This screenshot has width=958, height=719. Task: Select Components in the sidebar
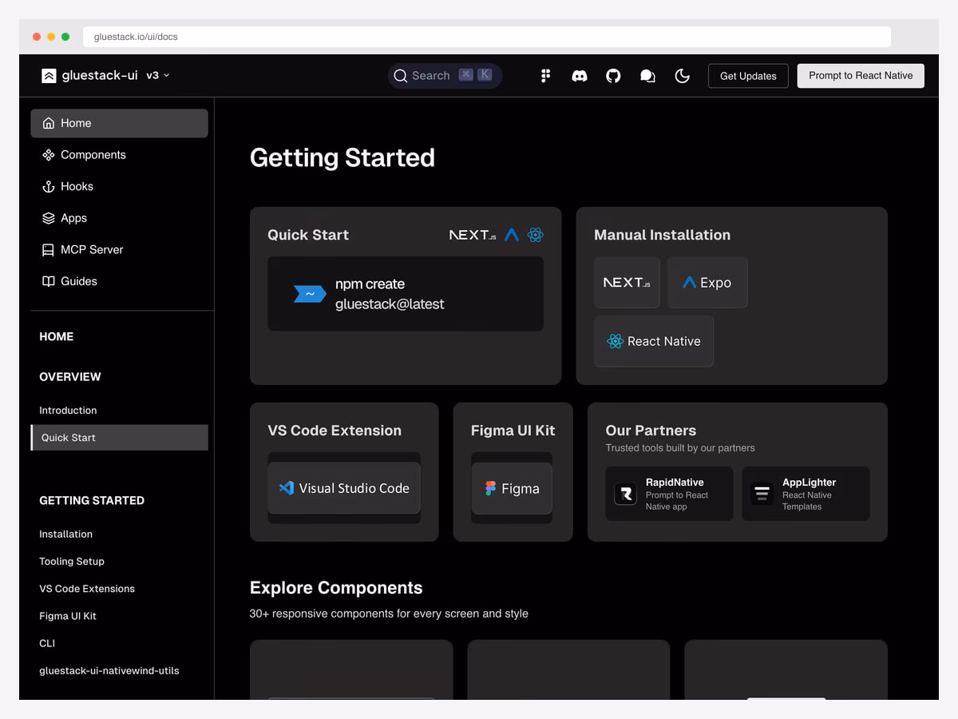(x=119, y=155)
